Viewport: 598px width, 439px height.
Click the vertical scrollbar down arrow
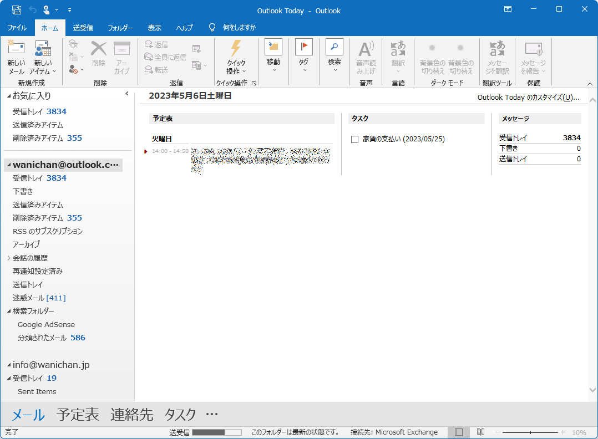click(x=592, y=390)
